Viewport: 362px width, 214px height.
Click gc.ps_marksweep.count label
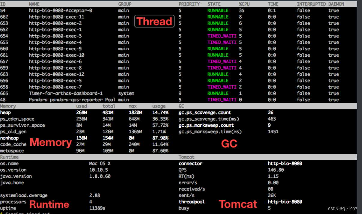click(x=206, y=125)
